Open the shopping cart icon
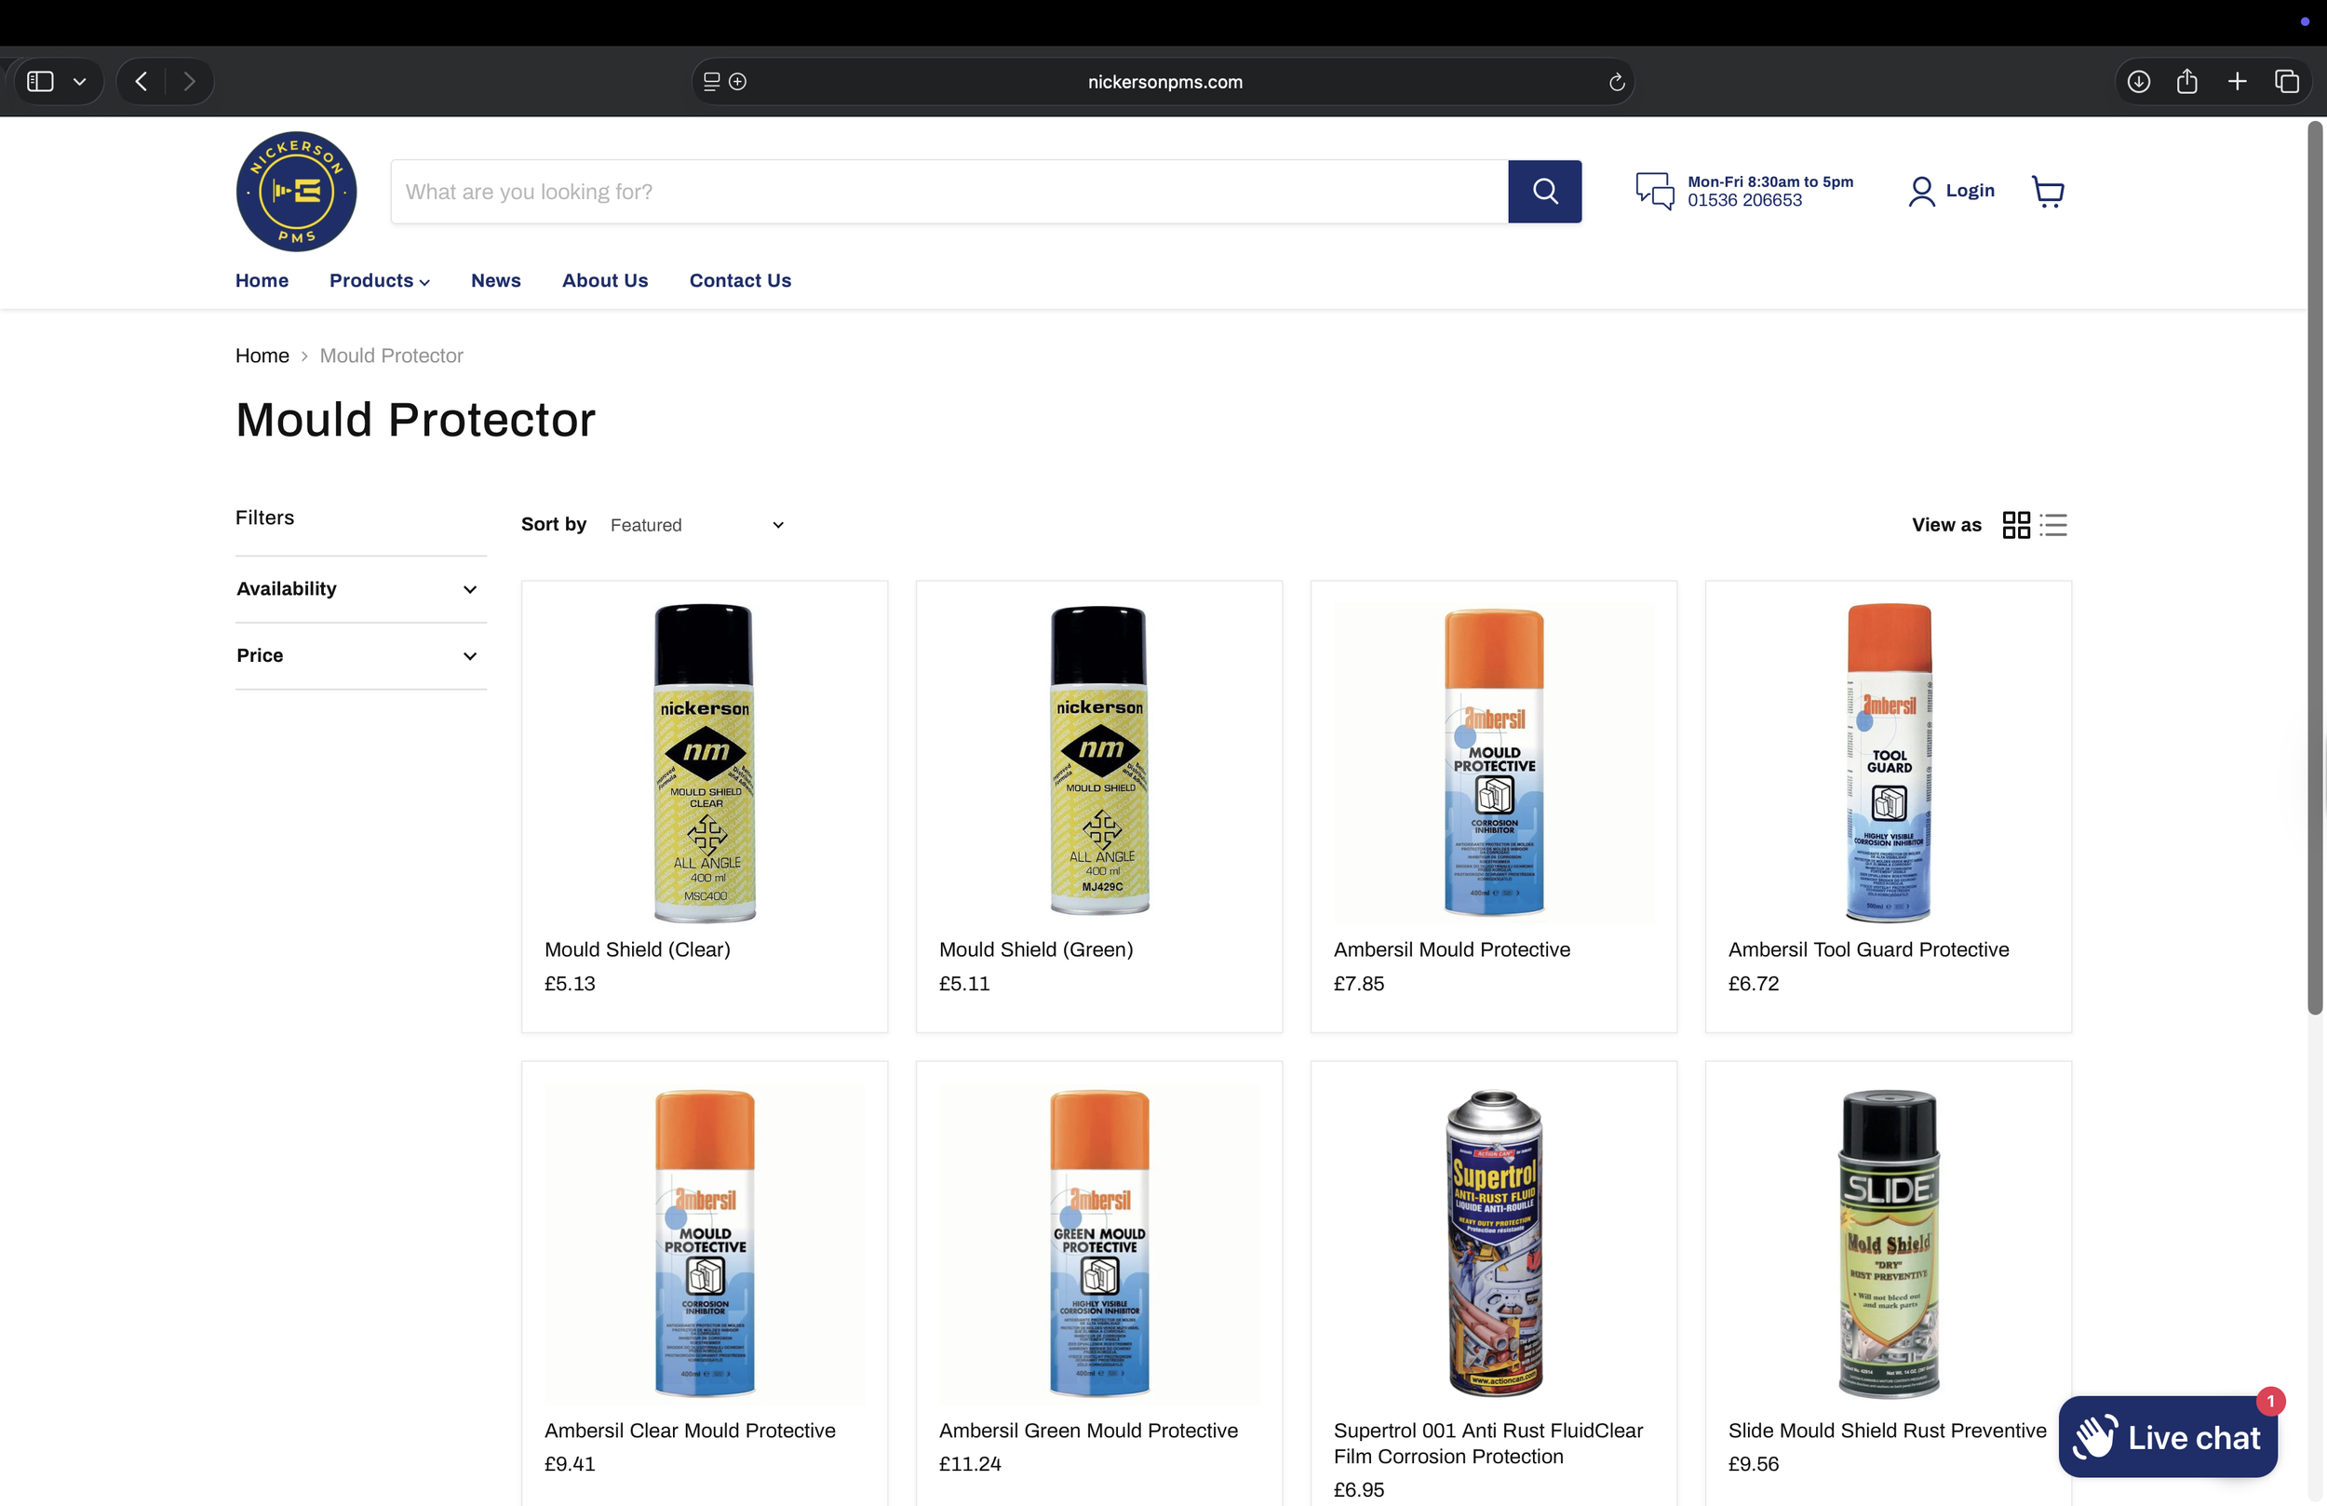The image size is (2327, 1506). pos(2048,192)
